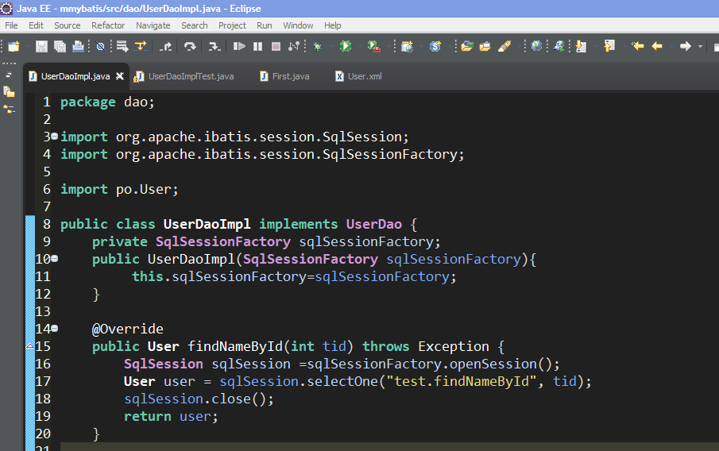The height and width of the screenshot is (451, 719).
Task: Toggle Skip All Breakpoints icon
Action: coord(100,46)
